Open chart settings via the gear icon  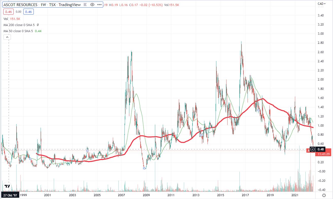pos(324,195)
